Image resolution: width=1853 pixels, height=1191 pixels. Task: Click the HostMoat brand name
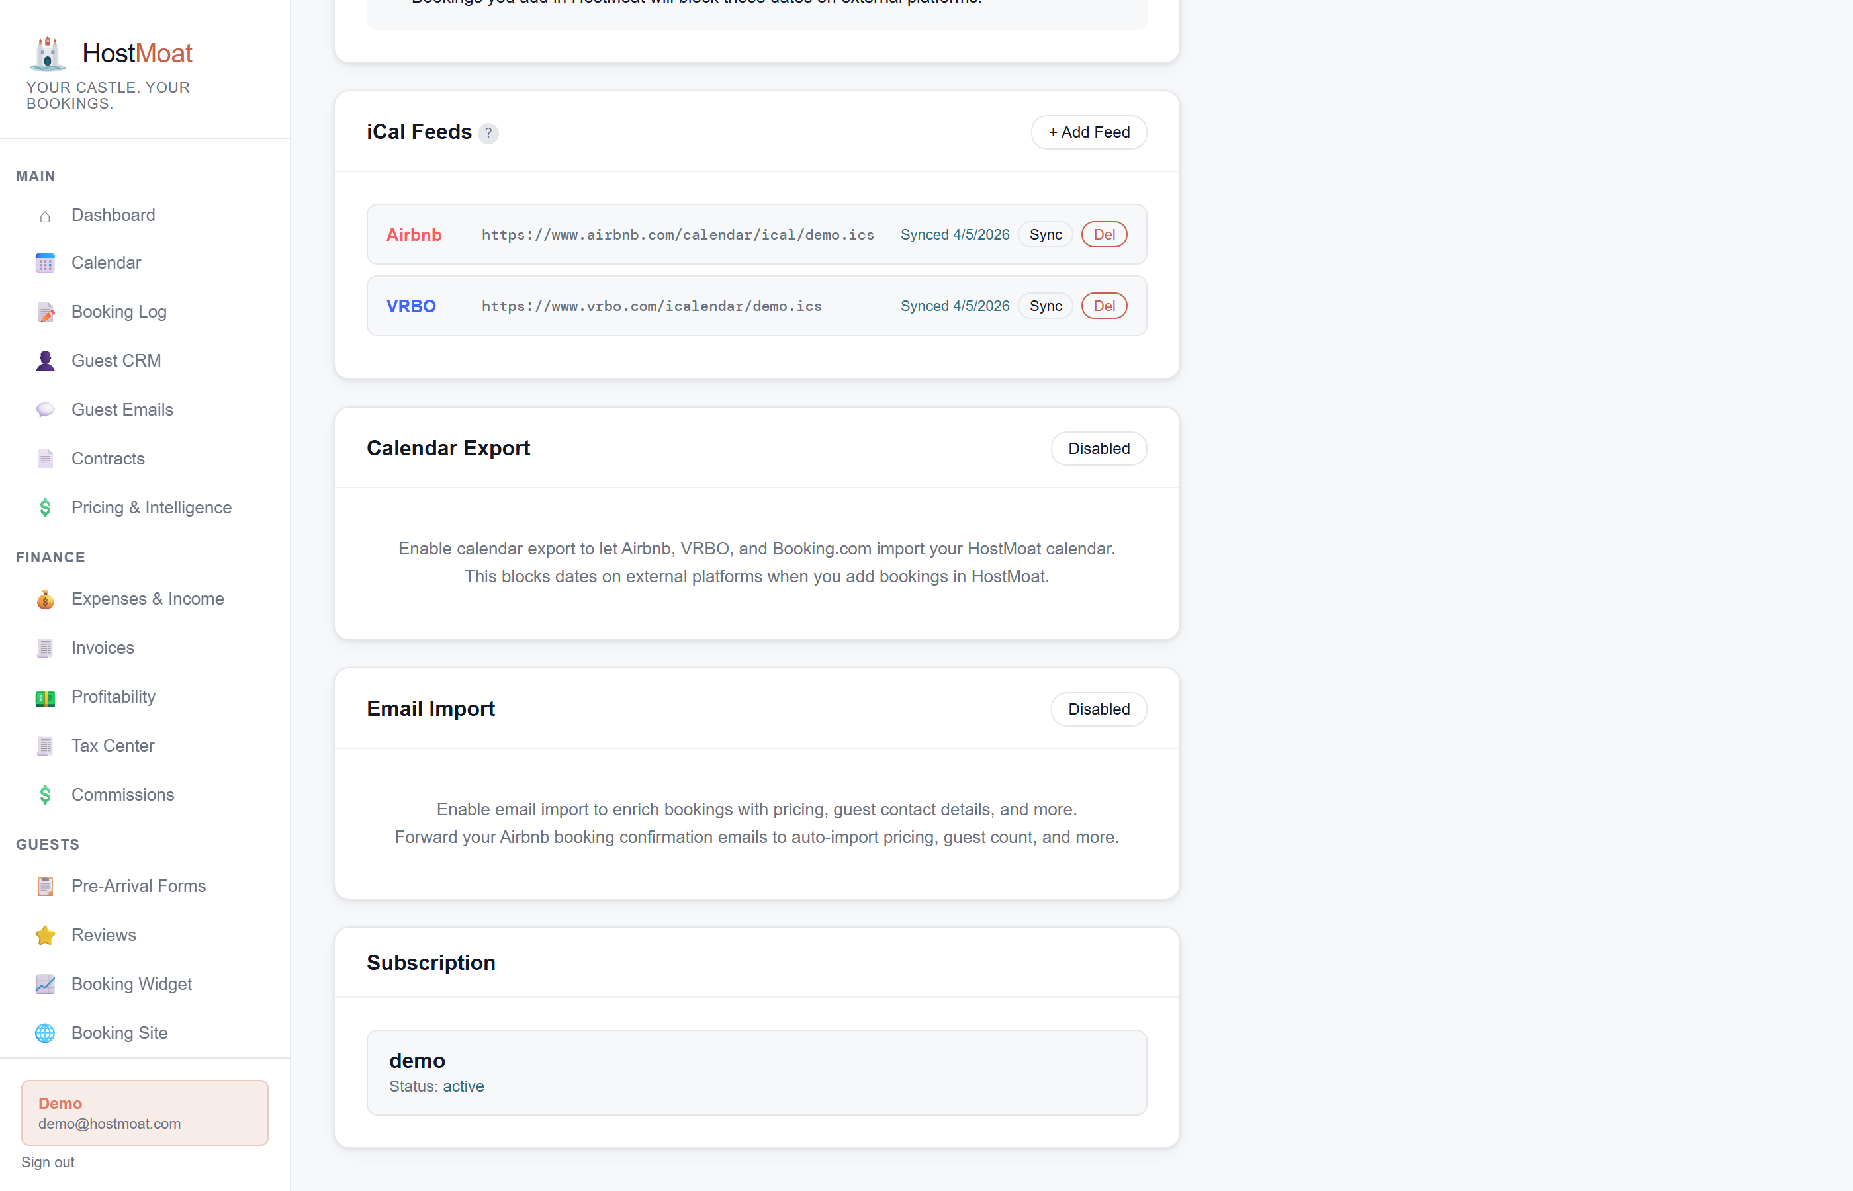pos(138,52)
